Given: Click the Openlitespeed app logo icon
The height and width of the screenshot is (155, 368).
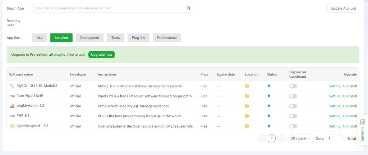Looking at the screenshot, I should tap(12, 126).
